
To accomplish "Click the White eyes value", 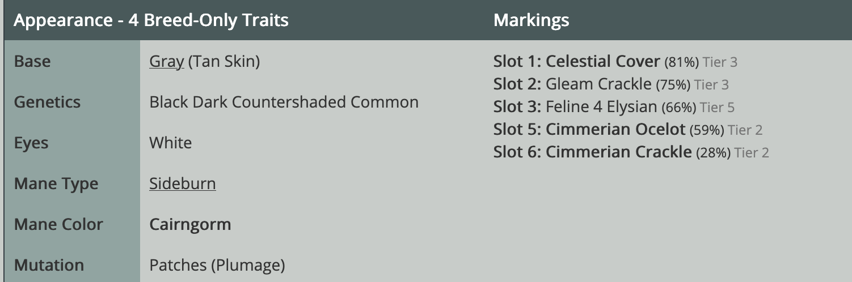I will pyautogui.click(x=170, y=143).
